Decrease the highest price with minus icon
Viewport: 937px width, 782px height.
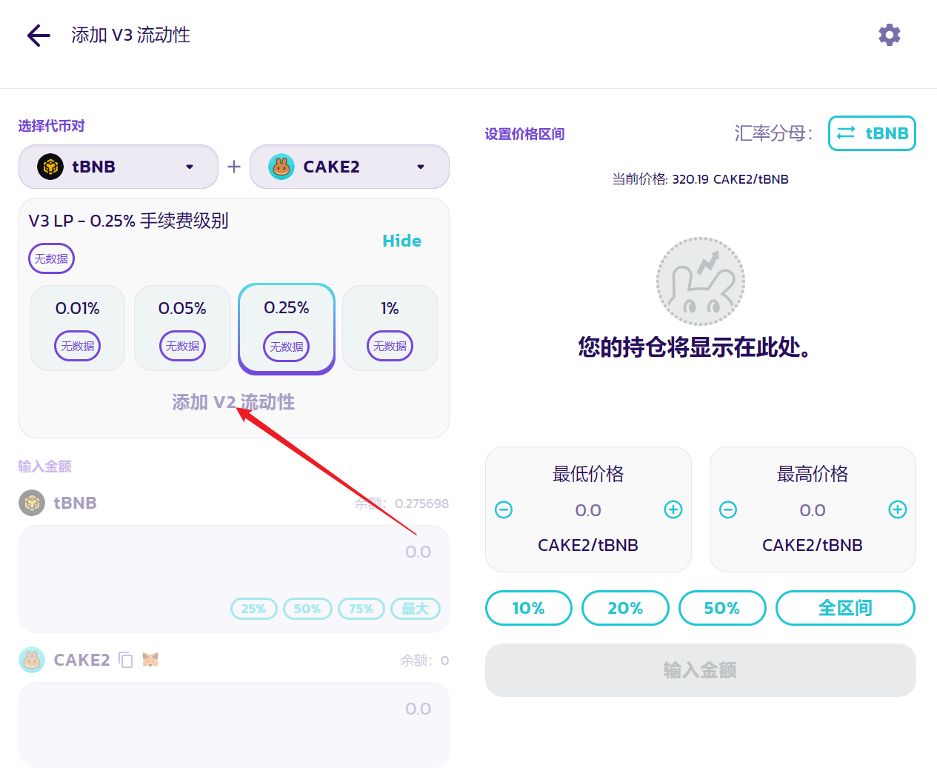pyautogui.click(x=728, y=509)
